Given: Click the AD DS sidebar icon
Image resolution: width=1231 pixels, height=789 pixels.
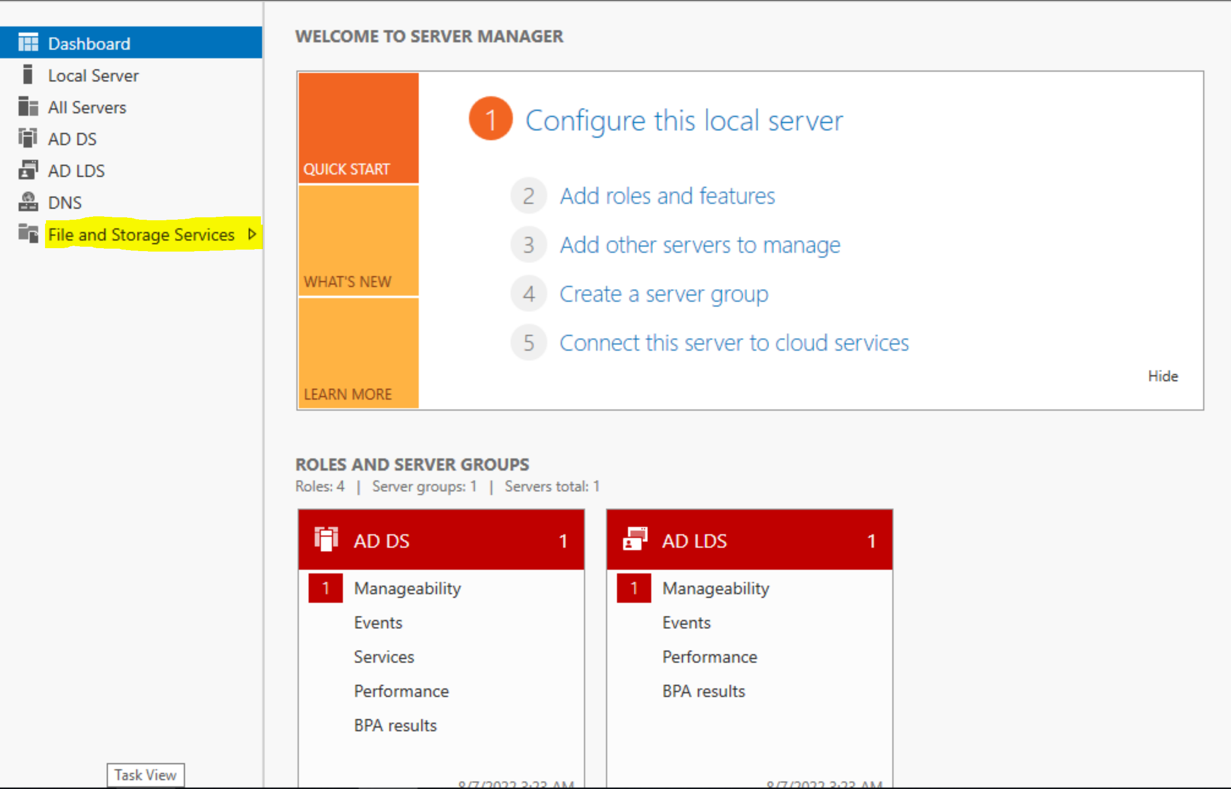Looking at the screenshot, I should coord(28,138).
